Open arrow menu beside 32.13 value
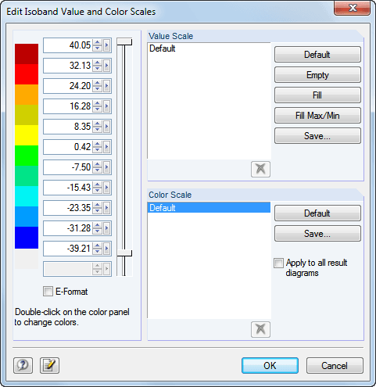 tap(106, 66)
